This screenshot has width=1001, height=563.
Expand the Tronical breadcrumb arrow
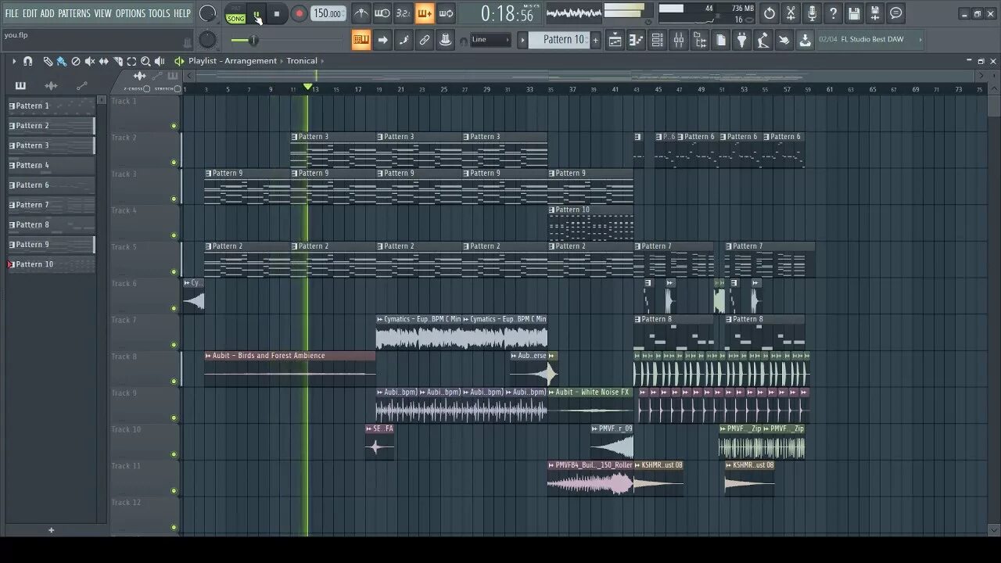coord(323,61)
